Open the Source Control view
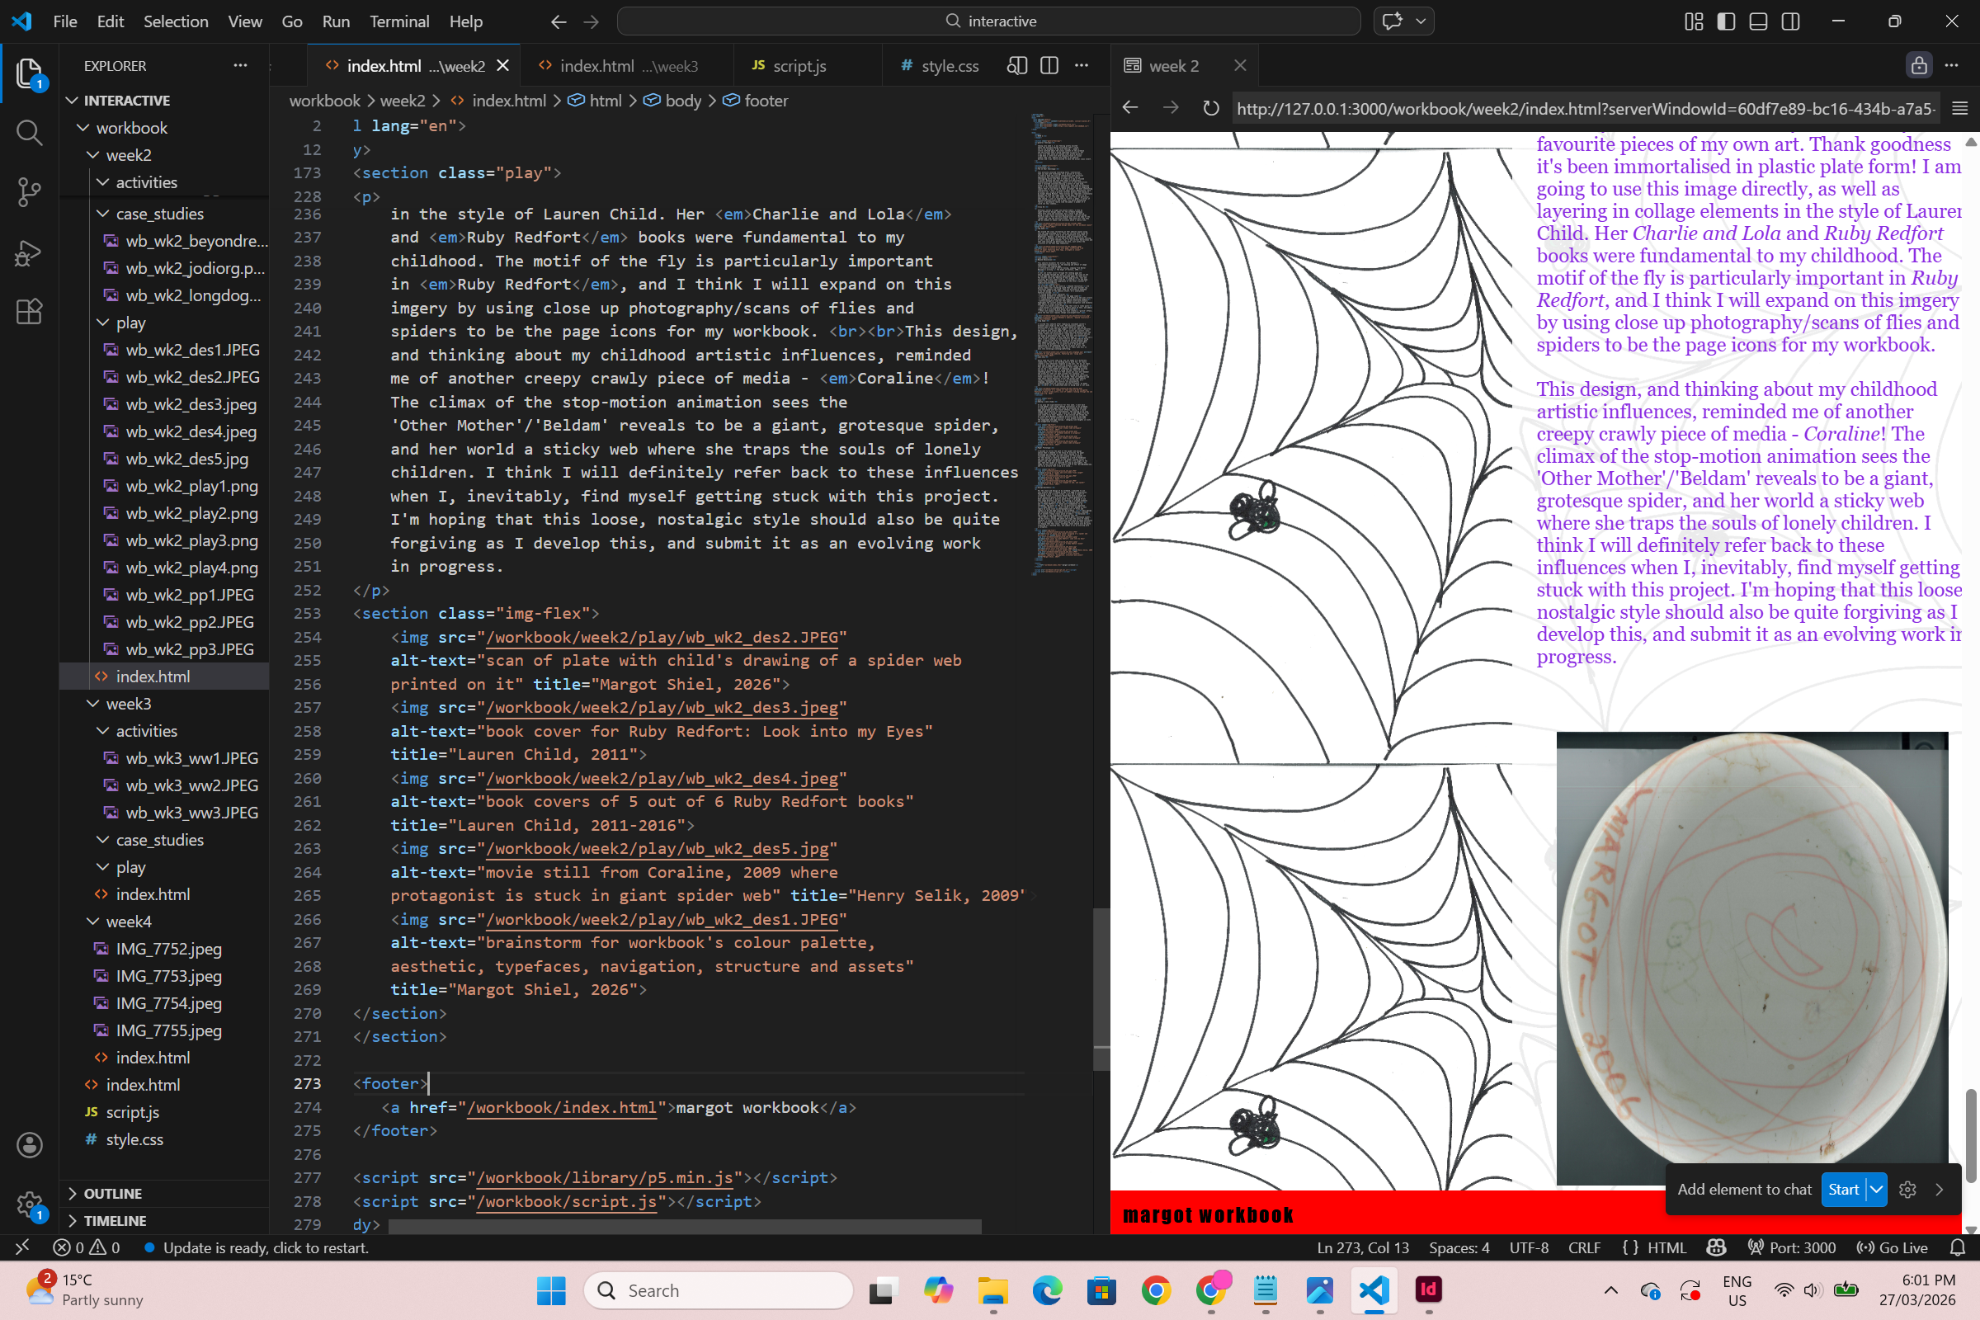This screenshot has width=1980, height=1320. tap(29, 192)
